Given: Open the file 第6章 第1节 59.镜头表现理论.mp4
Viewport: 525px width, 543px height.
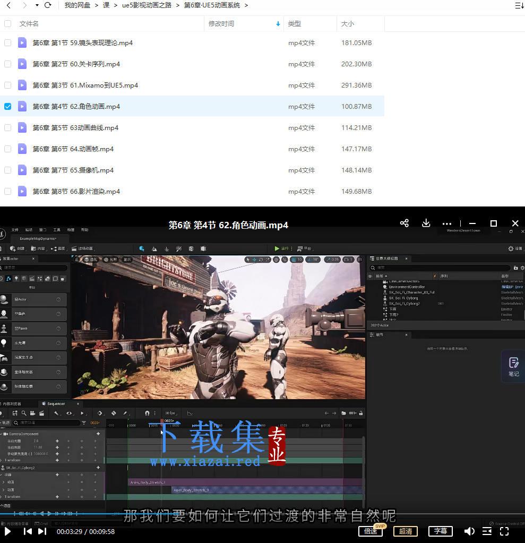Looking at the screenshot, I should (x=82, y=42).
